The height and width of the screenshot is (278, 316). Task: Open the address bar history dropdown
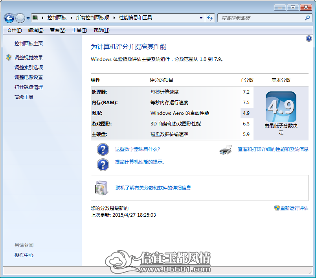point(201,18)
